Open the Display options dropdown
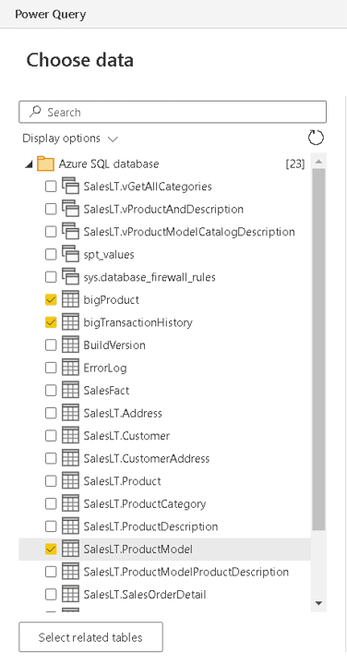The height and width of the screenshot is (665, 347). 70,139
